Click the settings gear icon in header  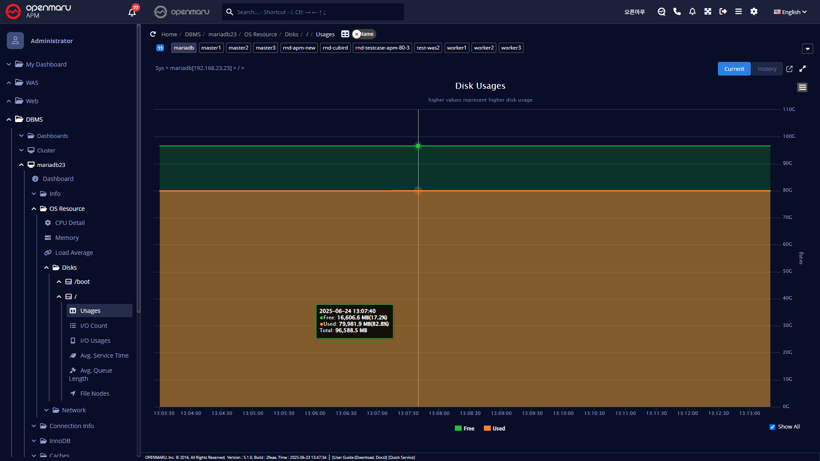pos(754,12)
